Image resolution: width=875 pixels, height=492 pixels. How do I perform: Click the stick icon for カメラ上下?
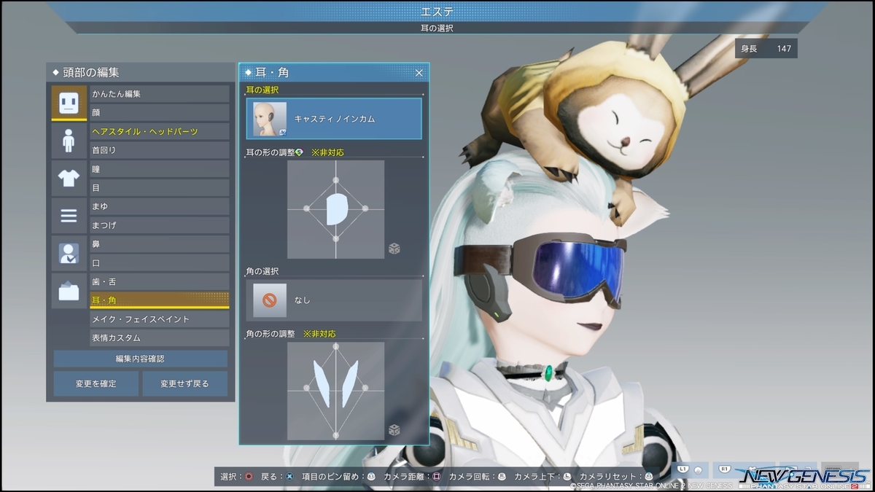point(567,476)
